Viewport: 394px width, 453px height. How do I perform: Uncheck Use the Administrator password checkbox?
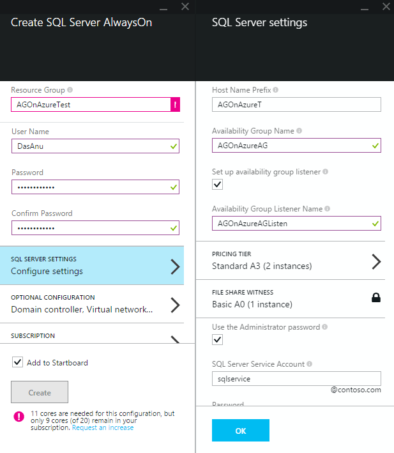[218, 339]
